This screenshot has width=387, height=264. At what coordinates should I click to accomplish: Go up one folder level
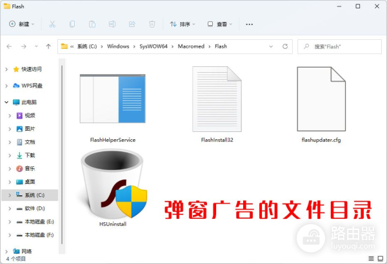pos(48,46)
